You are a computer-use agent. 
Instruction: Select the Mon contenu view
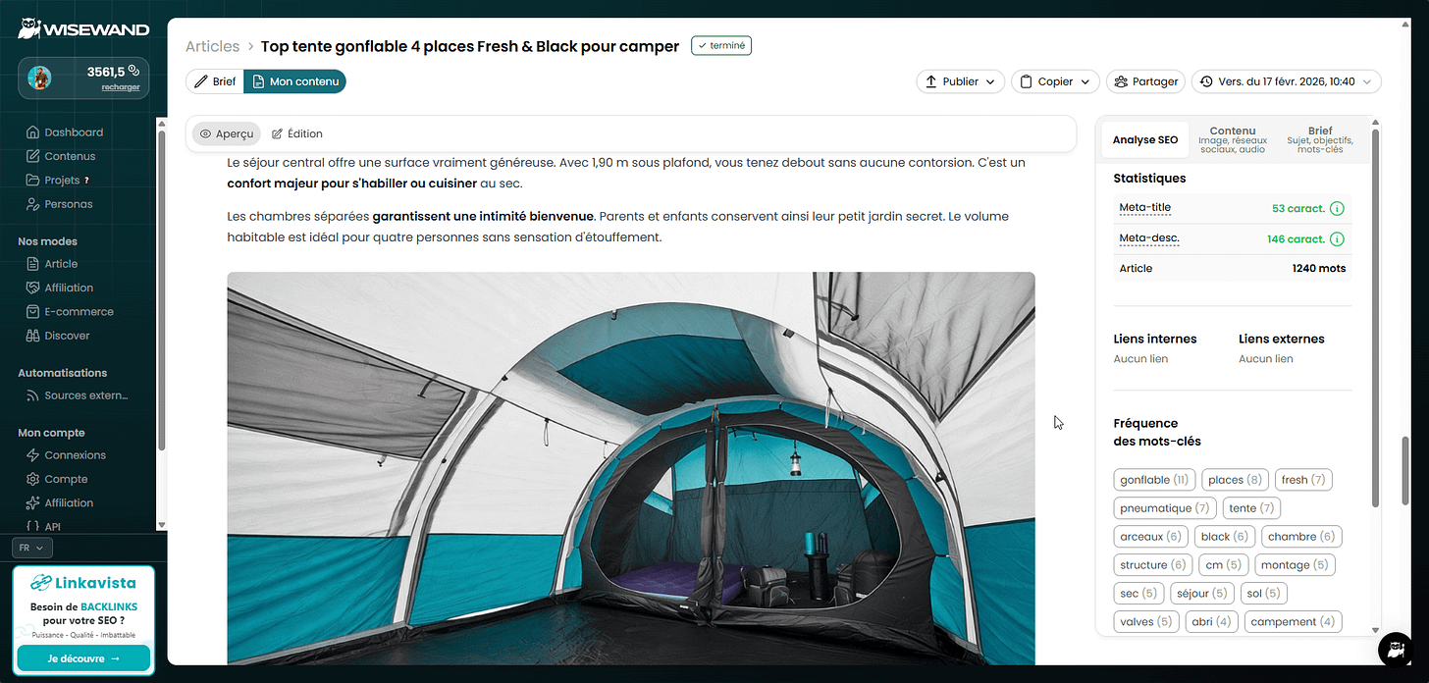pyautogui.click(x=294, y=81)
